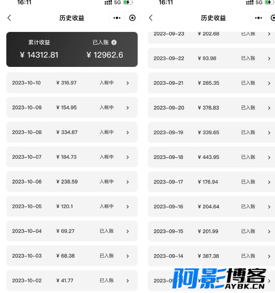
Task: Expand the 2023-10-10 row chevron
Action: pyautogui.click(x=128, y=83)
